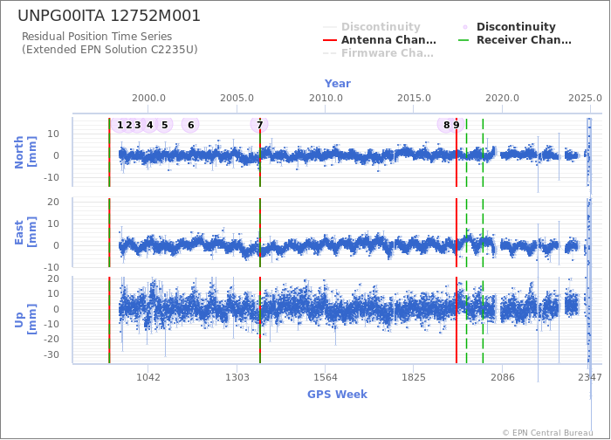Toggle the Discontinuity marker legend with purple dot

[509, 26]
